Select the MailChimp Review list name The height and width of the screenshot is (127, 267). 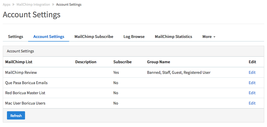tap(21, 73)
